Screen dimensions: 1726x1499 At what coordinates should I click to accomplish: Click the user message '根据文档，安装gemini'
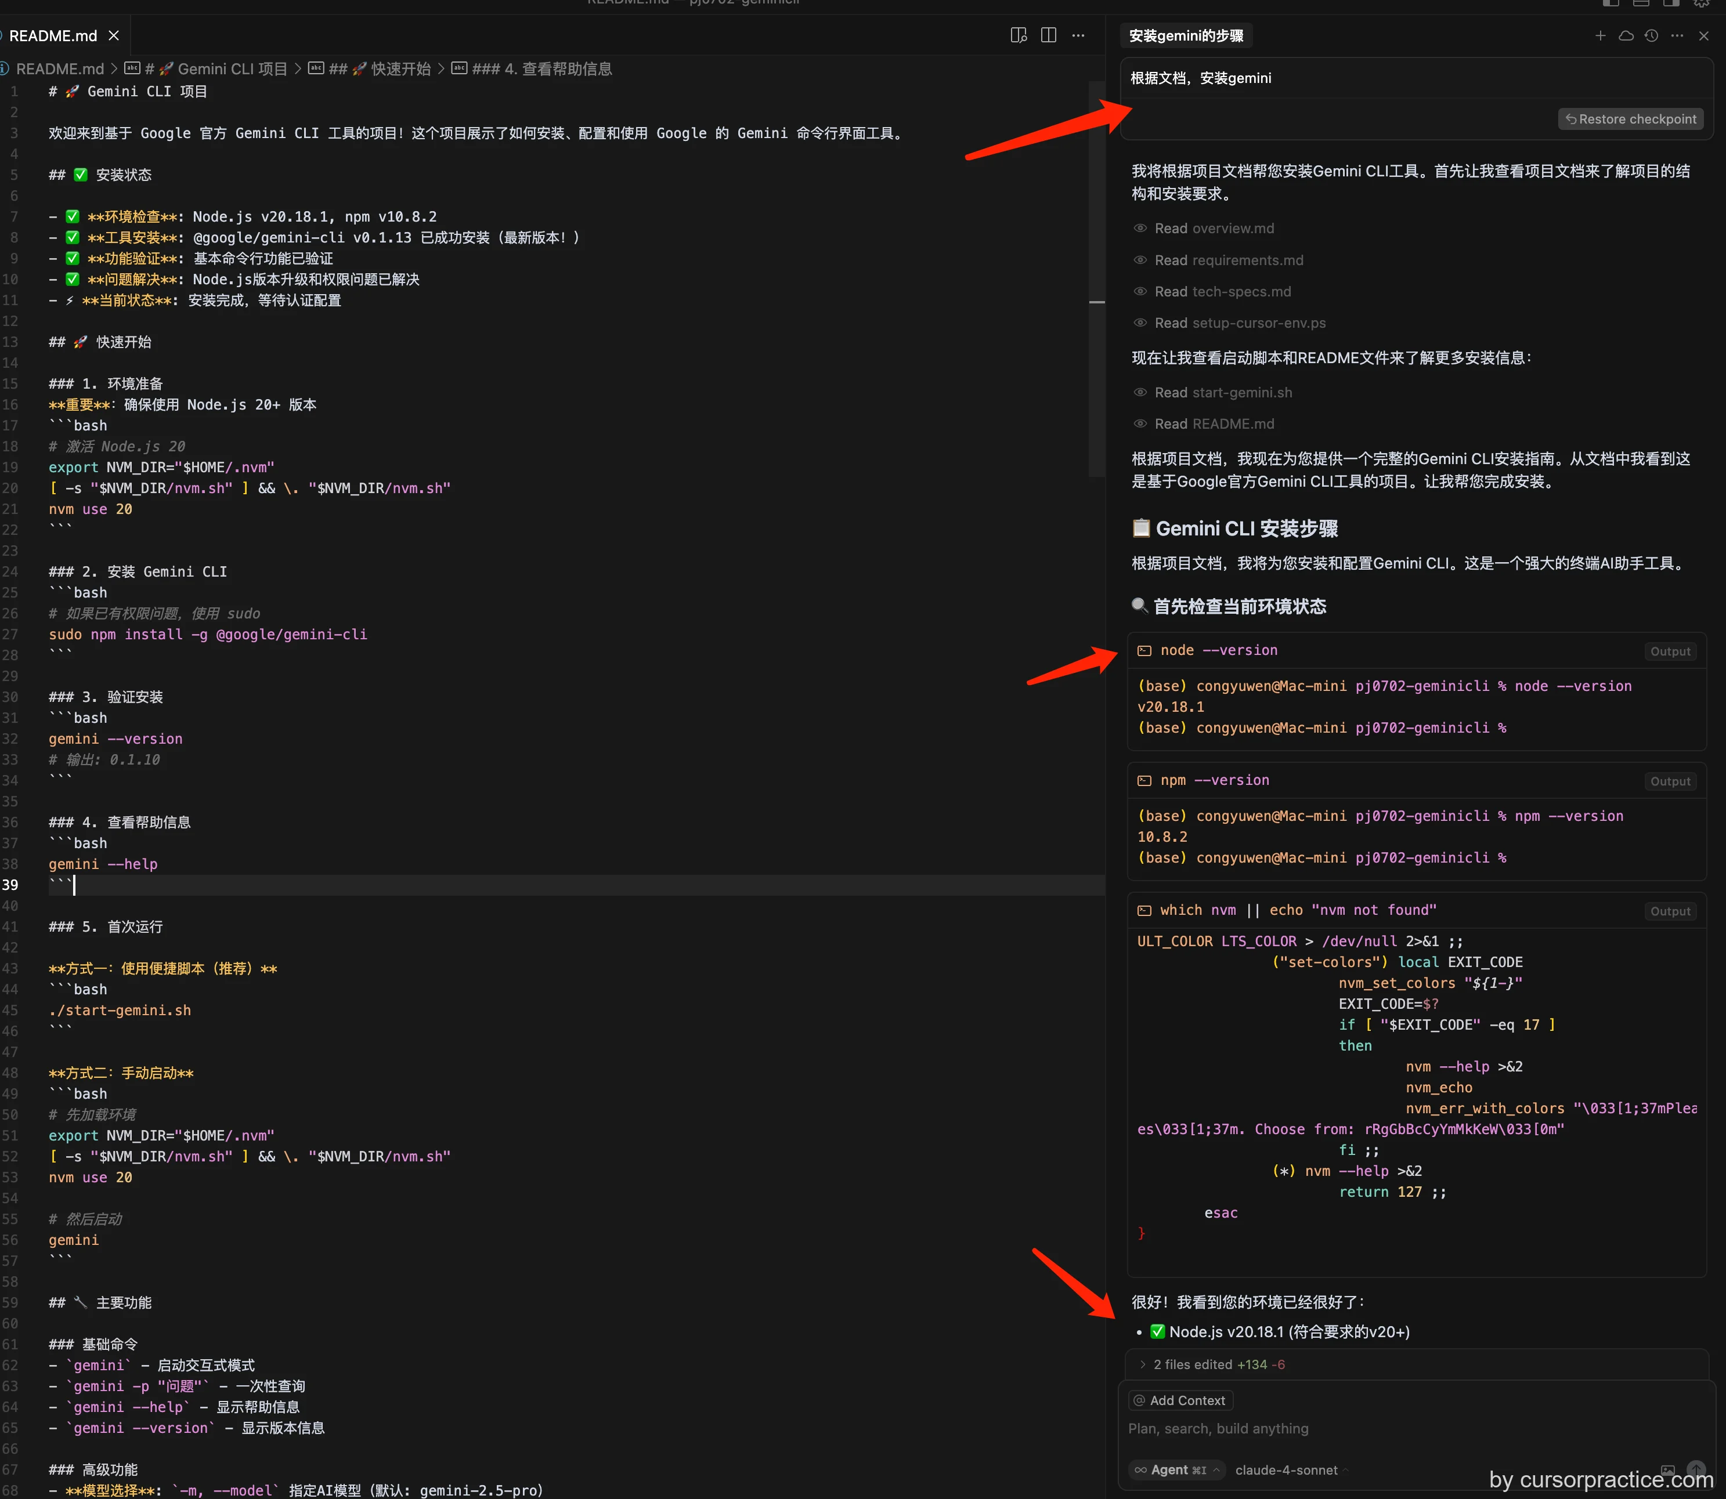pyautogui.click(x=1201, y=78)
